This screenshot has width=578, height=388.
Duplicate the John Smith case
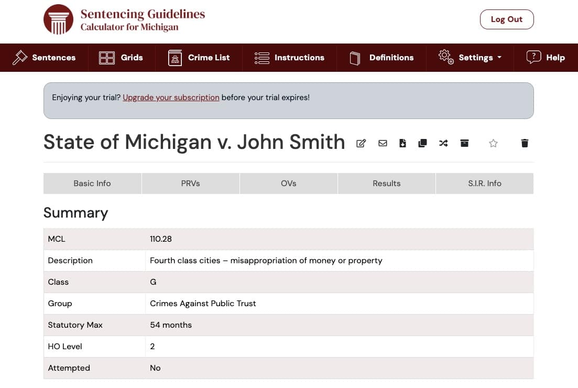pos(422,143)
